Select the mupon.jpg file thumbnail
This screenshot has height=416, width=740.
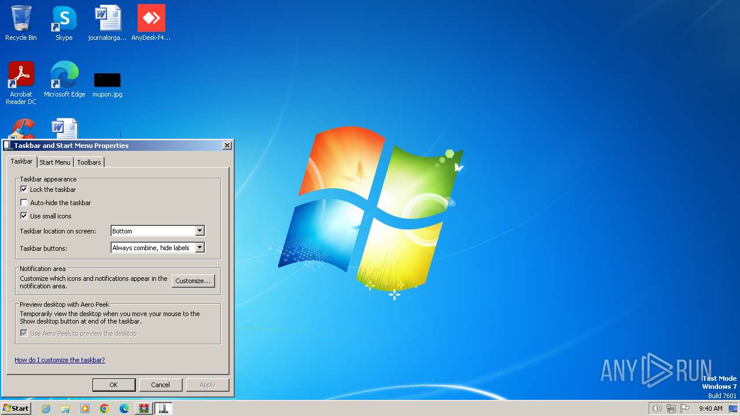(x=108, y=80)
